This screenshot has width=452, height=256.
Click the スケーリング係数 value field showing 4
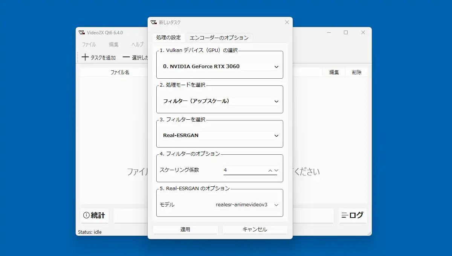[x=245, y=171]
